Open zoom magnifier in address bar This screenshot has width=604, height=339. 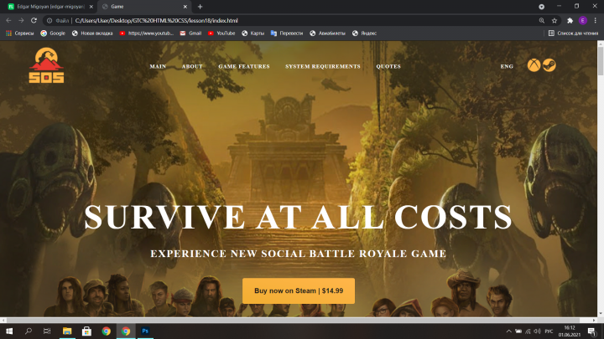542,20
